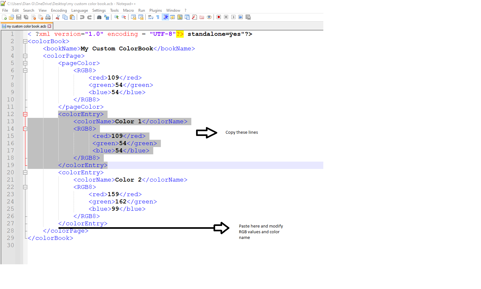The width and height of the screenshot is (481, 289).
Task: Click the User Defined Language icon
Action: click(173, 17)
